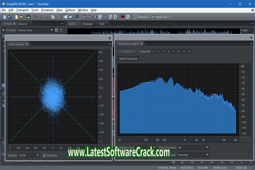Select Snapshot 1 button
This screenshot has height=170, width=255.
point(153,51)
